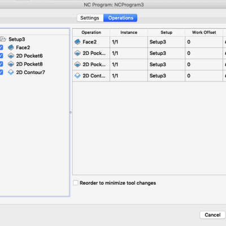The image size is (226, 226).
Task: Click the Face2 icon in the setup tree
Action: [11, 47]
